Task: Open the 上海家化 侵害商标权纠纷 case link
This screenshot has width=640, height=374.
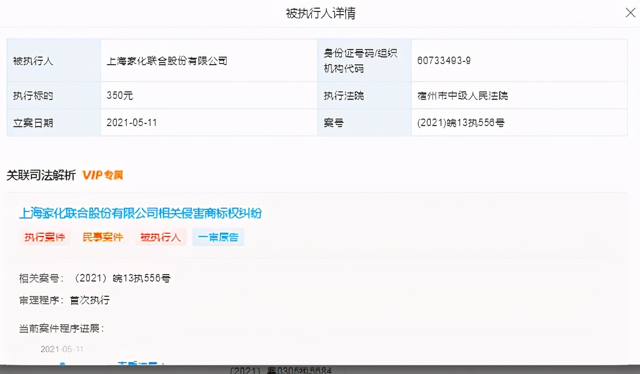Action: (140, 213)
